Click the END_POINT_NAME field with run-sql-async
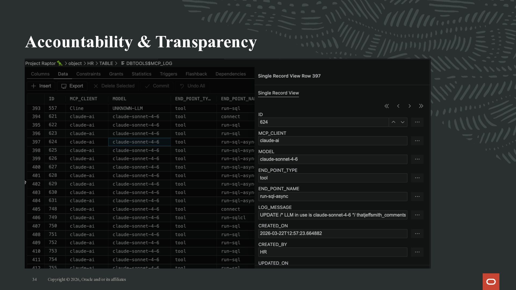 333,197
